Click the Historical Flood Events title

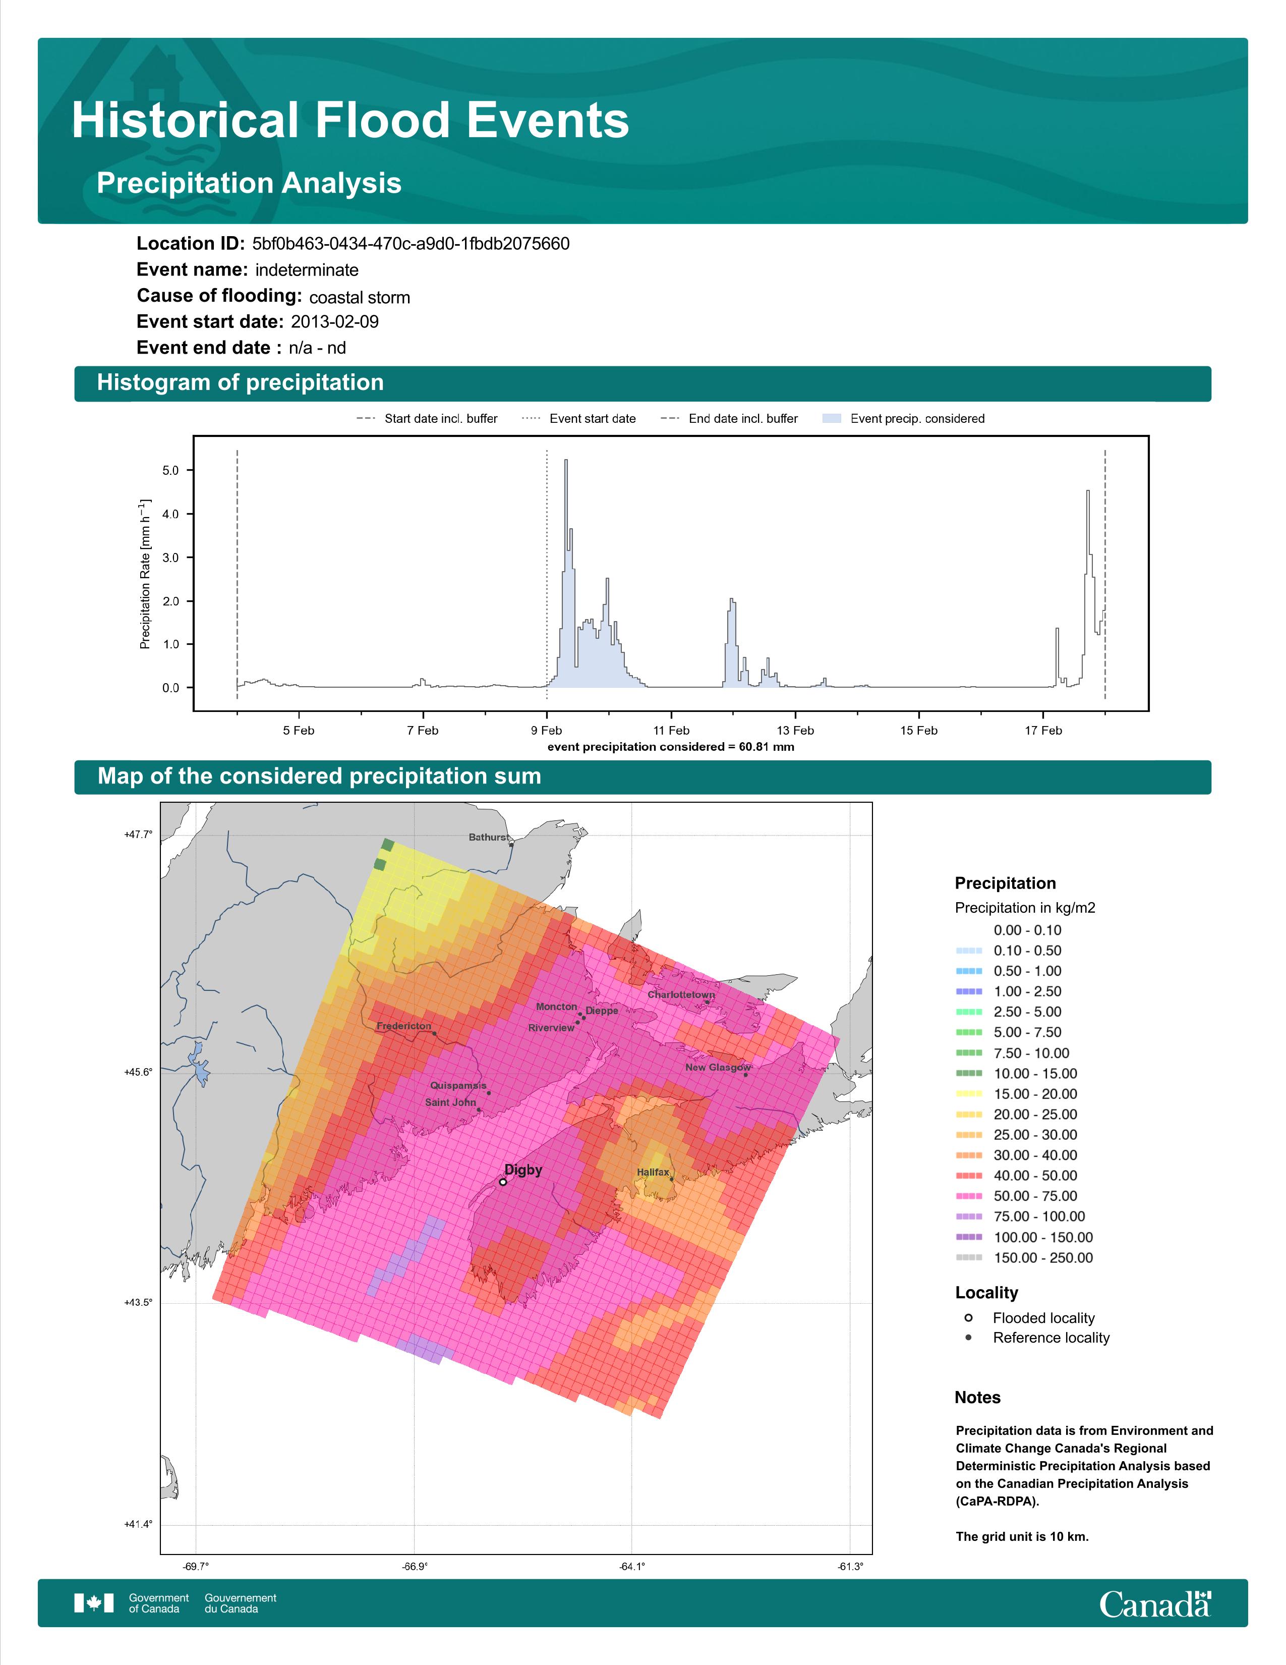point(350,120)
